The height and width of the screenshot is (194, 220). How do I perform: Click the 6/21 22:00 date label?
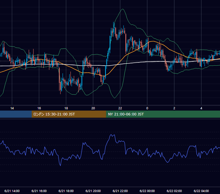coord(120,191)
